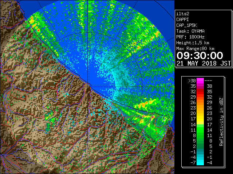Click the orange 26–29 dBZ legend band

pos(200,103)
